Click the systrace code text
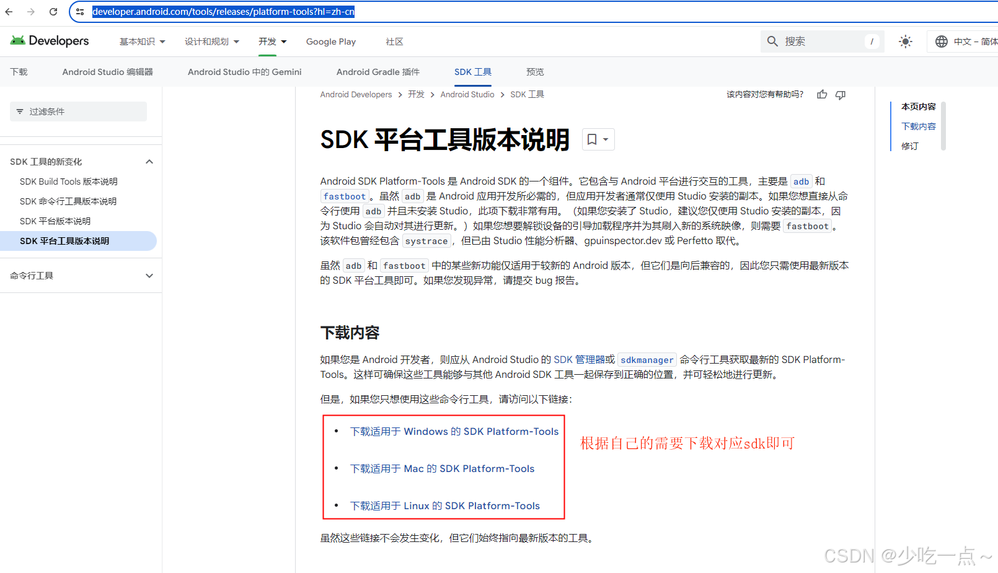 coord(426,241)
